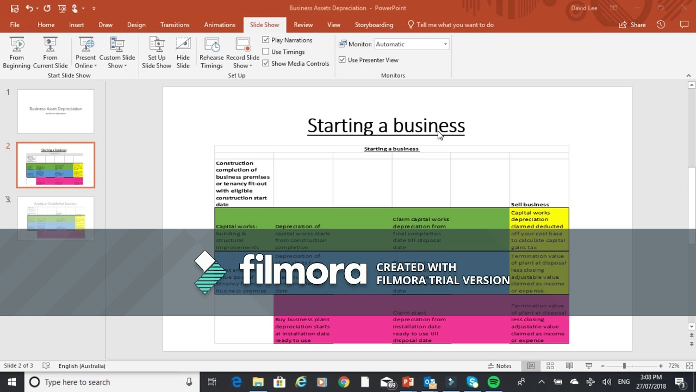Switch to Normal view in status bar

[531, 366]
